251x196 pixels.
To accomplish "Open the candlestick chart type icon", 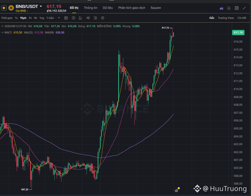I will point(88,18).
